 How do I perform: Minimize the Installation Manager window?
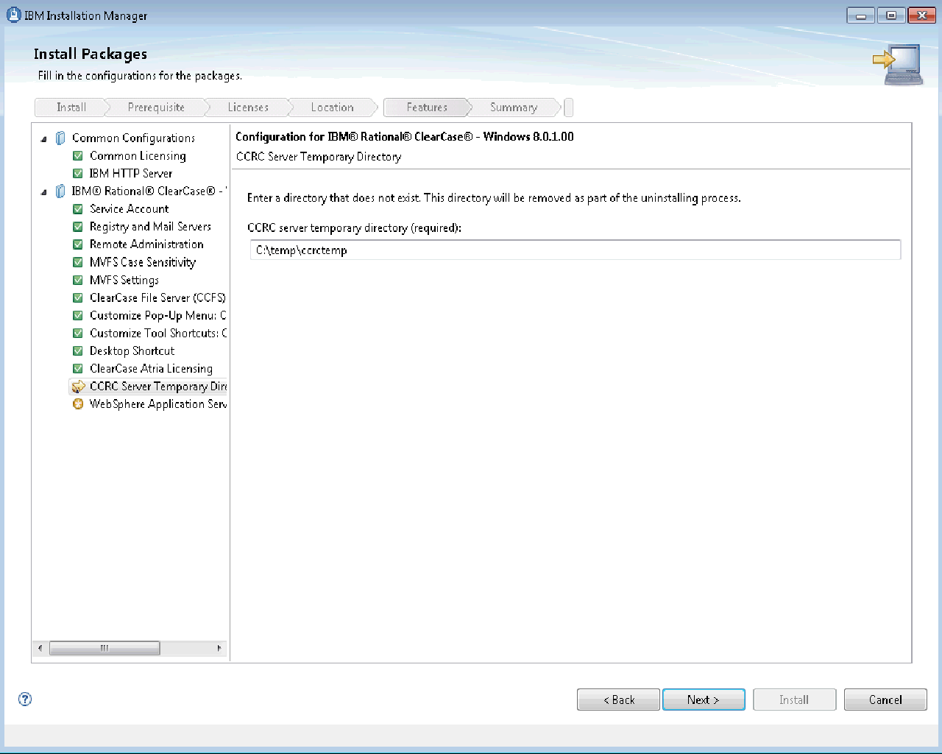(x=860, y=15)
